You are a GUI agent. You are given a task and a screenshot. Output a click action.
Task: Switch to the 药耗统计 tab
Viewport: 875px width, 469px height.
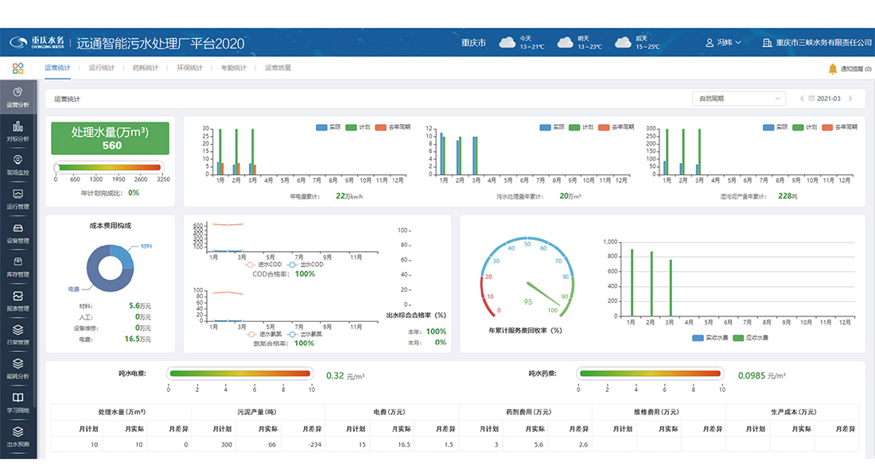pos(146,68)
